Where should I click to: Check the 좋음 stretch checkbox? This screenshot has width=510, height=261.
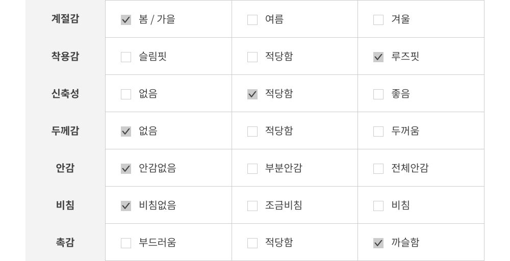[378, 94]
